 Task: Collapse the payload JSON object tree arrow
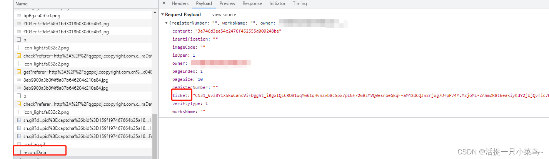(167, 23)
